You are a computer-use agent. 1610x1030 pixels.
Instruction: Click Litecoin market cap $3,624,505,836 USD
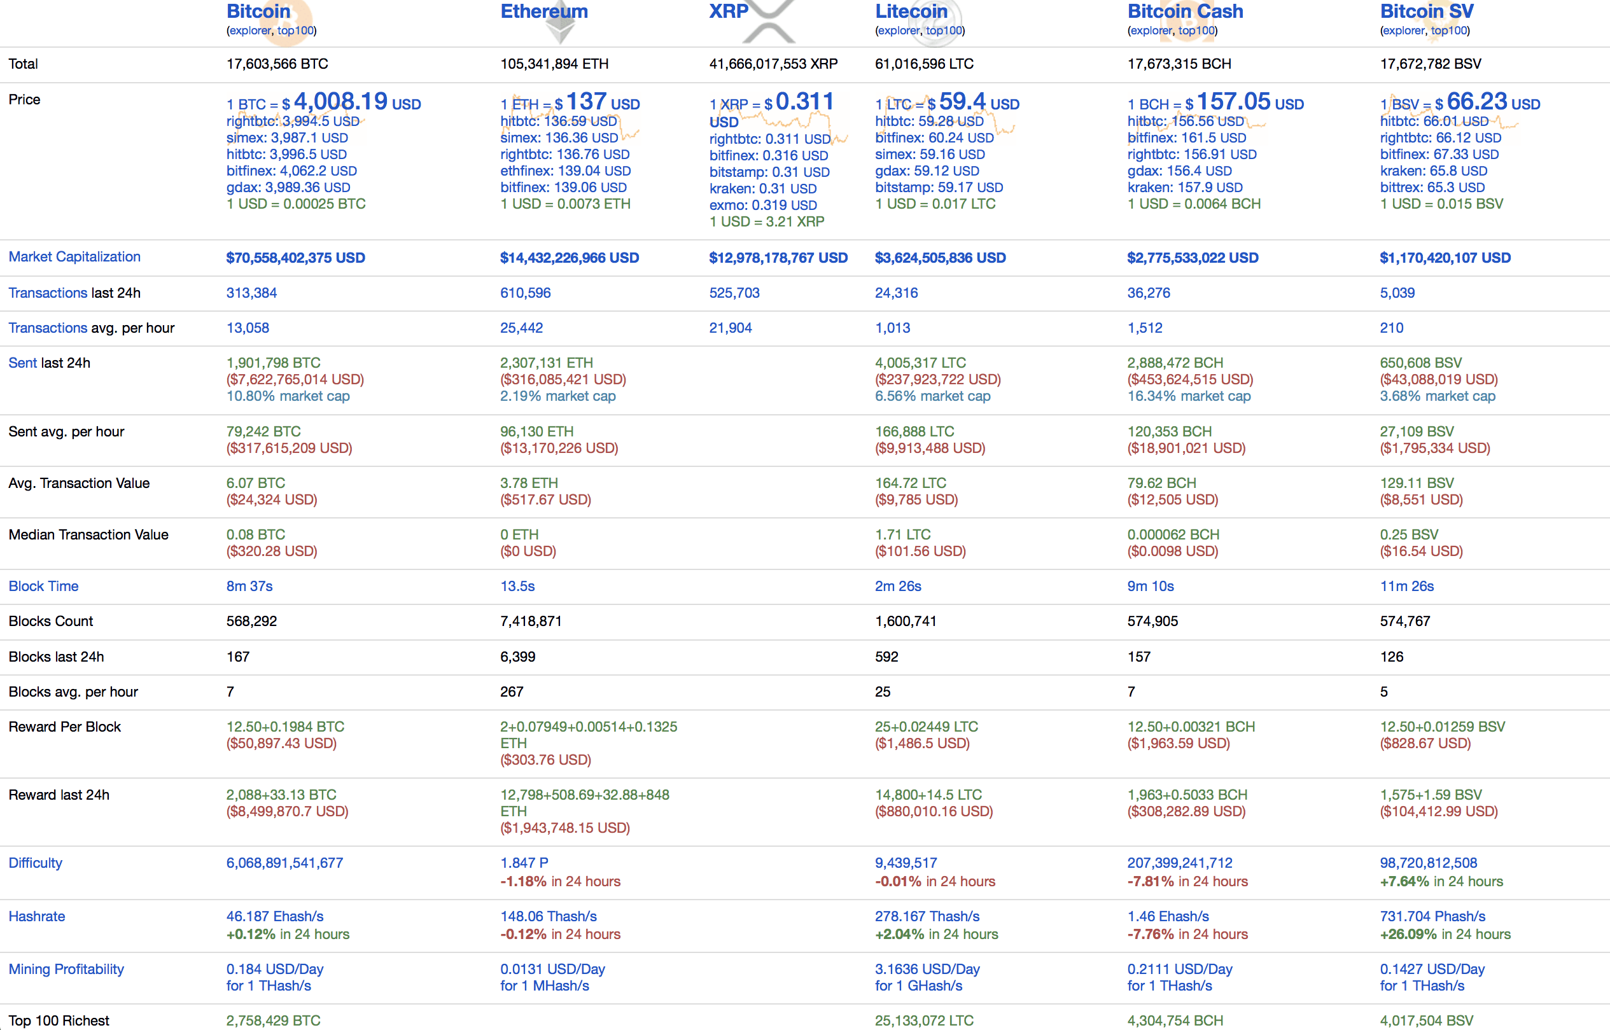pos(940,258)
